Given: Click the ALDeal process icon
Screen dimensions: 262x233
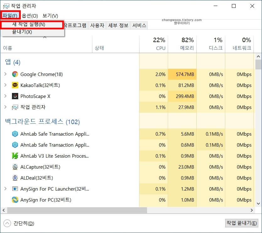Looking at the screenshot, I should click(15, 178).
